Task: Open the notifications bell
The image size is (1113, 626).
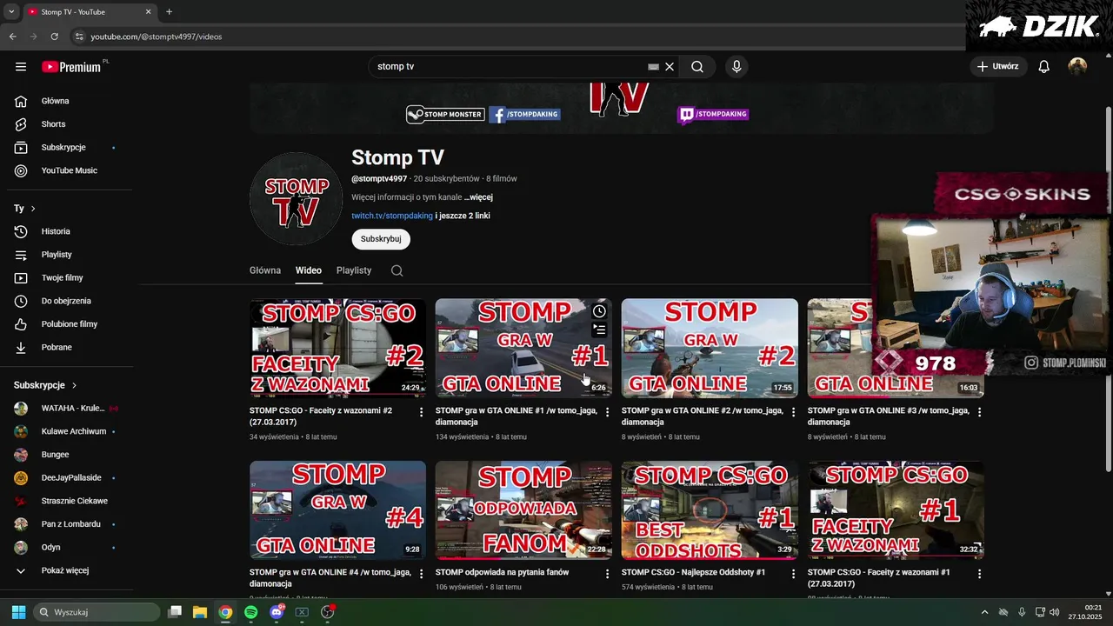Action: (1044, 67)
